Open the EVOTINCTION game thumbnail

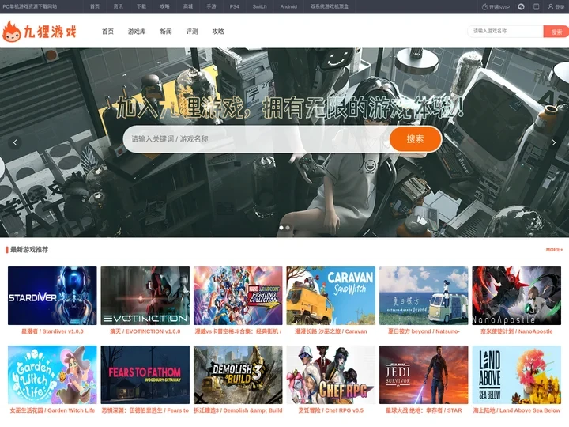click(x=145, y=296)
